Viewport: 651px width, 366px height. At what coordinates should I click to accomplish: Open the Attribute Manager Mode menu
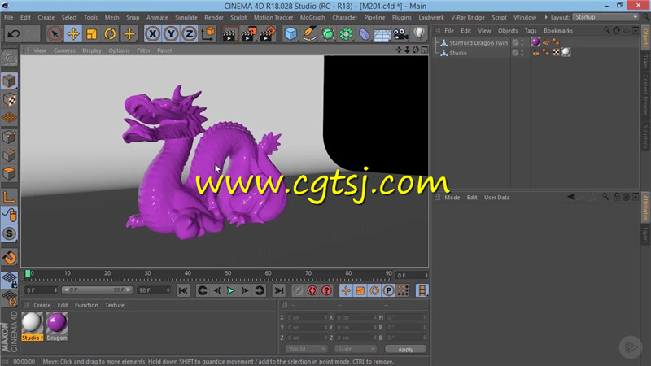(x=452, y=198)
